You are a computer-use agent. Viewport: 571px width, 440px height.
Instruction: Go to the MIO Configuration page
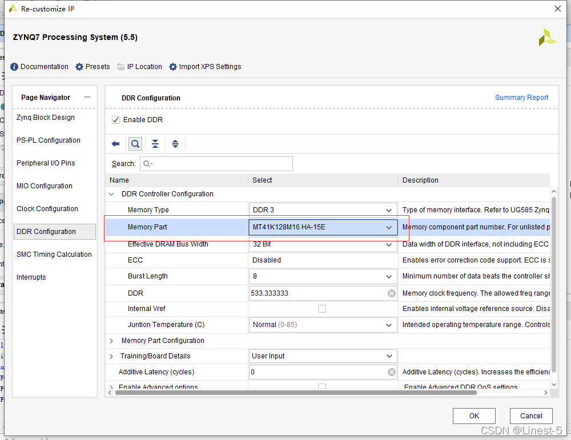coord(45,186)
